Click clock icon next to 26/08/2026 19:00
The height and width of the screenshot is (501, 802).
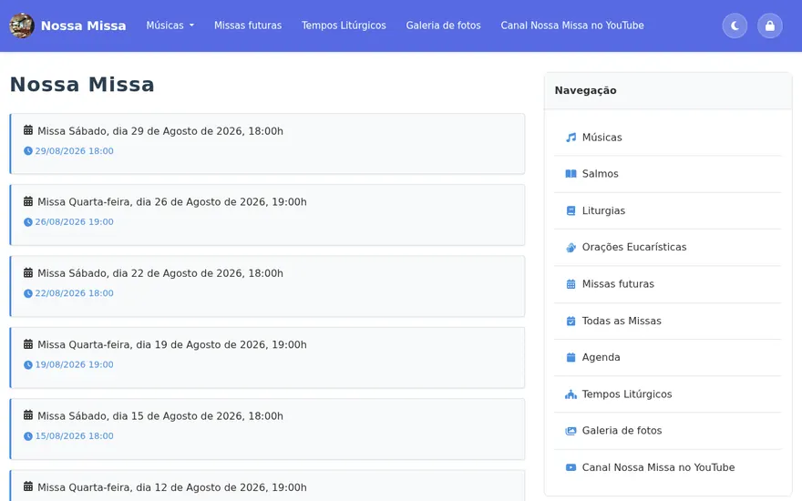coord(28,222)
